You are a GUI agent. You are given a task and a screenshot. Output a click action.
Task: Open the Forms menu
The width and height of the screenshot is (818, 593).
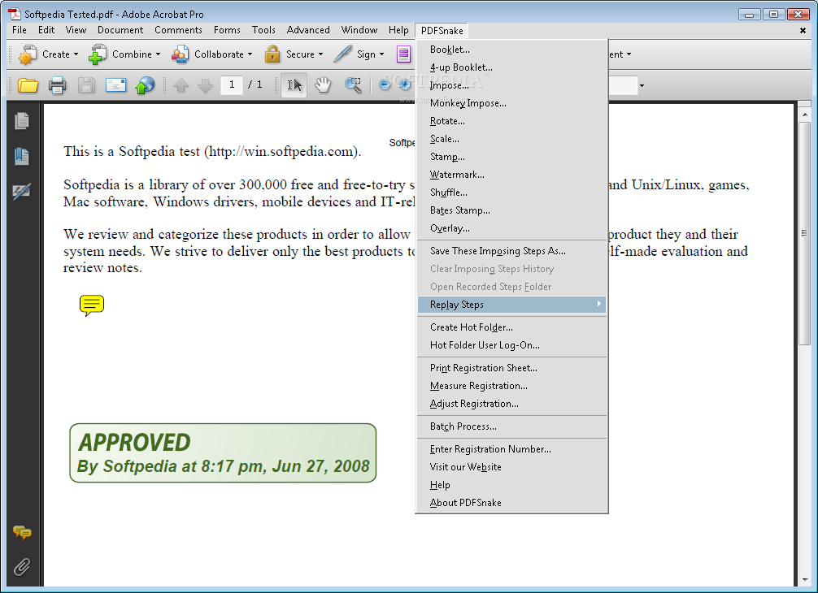click(227, 30)
